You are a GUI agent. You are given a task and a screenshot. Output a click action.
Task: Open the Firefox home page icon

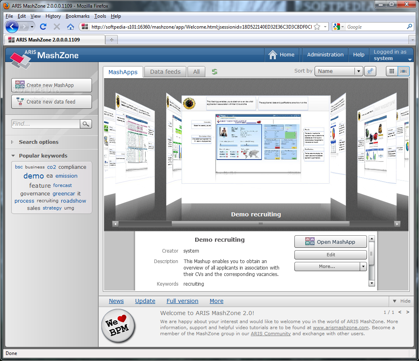point(70,27)
